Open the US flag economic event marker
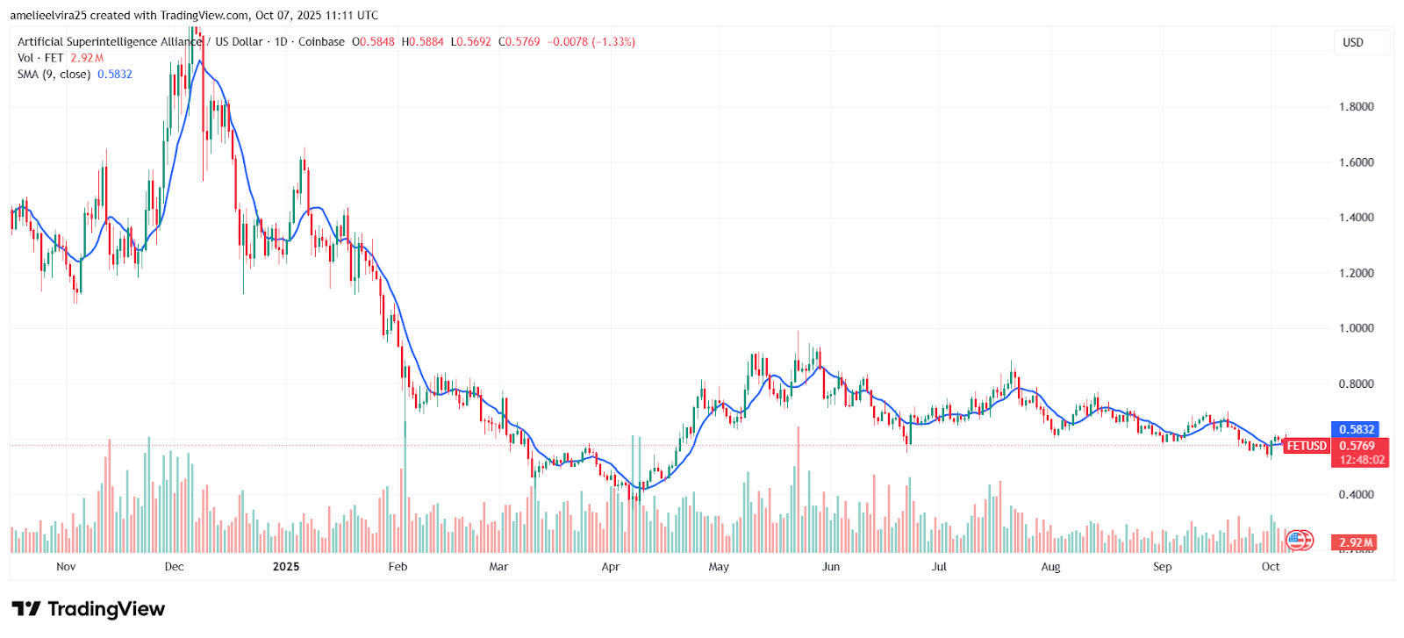Screen dimensions: 1404x638 [1299, 541]
